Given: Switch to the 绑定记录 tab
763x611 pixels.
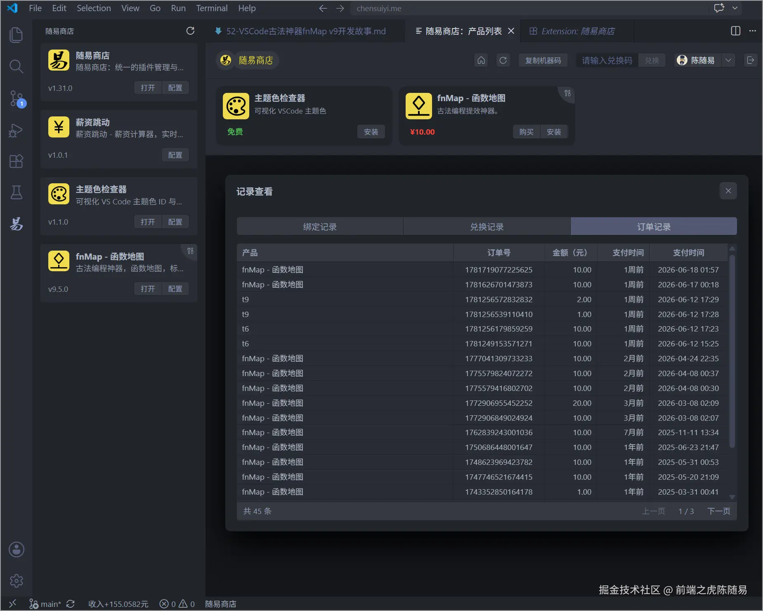Looking at the screenshot, I should (x=320, y=227).
